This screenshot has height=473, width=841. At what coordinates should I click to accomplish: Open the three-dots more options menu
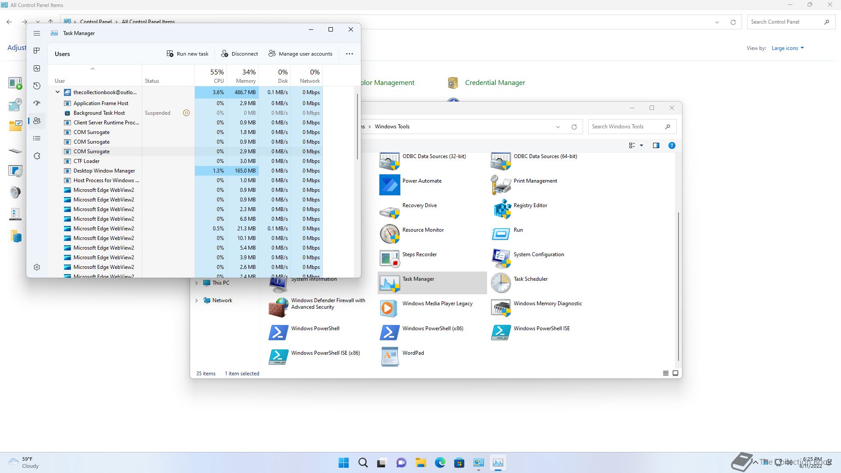pos(350,54)
